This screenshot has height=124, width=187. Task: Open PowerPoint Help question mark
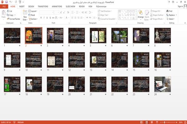pos(169,2)
